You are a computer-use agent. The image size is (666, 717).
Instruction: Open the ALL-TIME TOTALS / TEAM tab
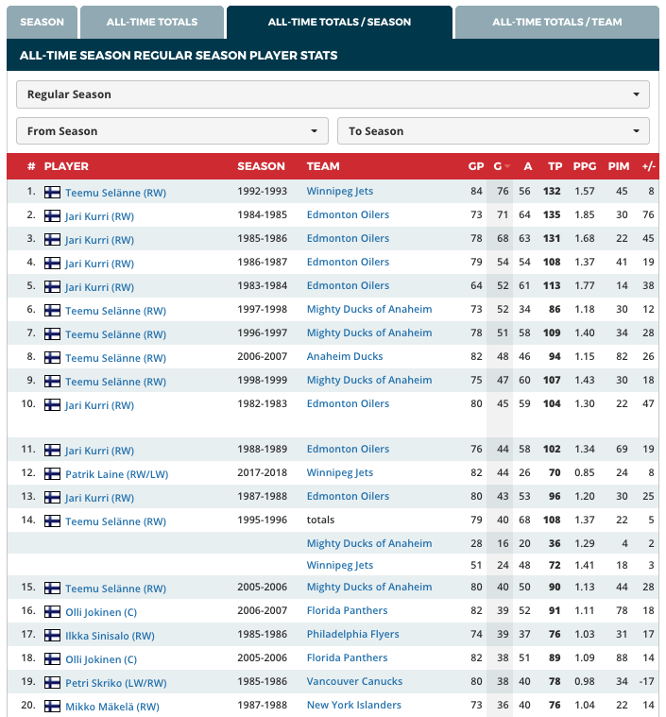[x=556, y=22]
